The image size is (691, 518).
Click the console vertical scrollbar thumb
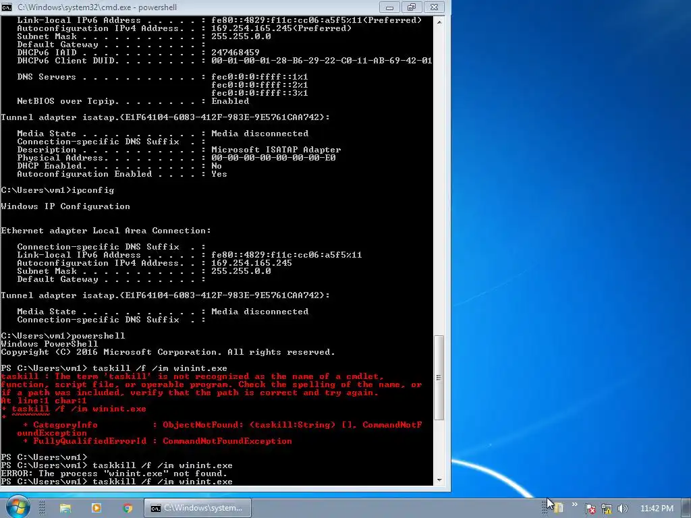click(439, 378)
